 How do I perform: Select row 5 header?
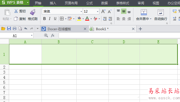point(4,82)
